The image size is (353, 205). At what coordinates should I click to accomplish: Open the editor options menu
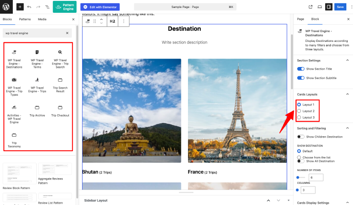tap(351, 7)
